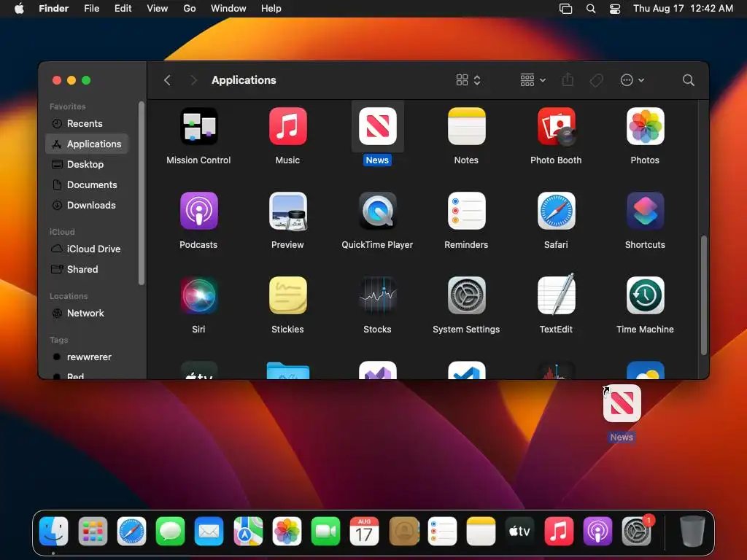Viewport: 747px width, 560px height.
Task: Click the Stage Manager menu bar icon
Action: coord(565,9)
